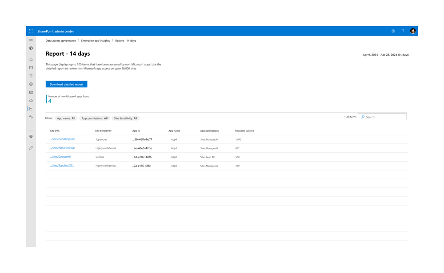Open the ../sites/Suppliers2021 link
Image resolution: width=444 pixels, height=273 pixels.
click(62, 165)
